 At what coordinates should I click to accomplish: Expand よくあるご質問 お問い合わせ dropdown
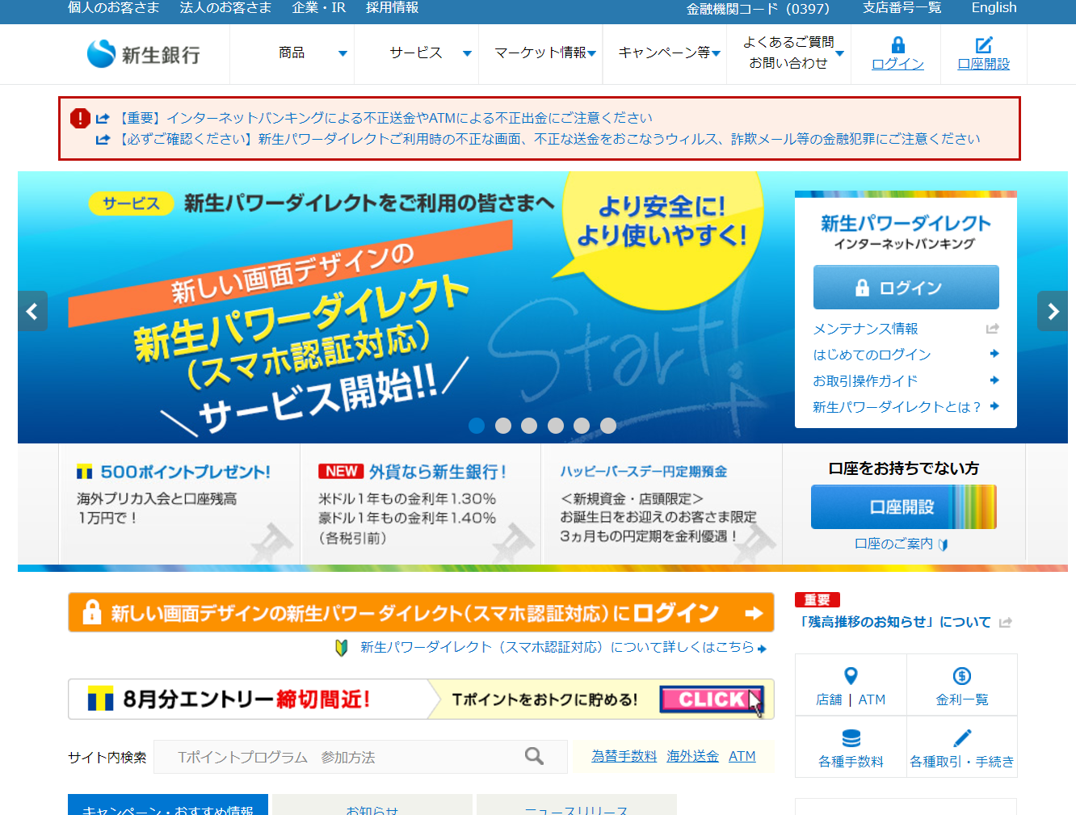[789, 53]
